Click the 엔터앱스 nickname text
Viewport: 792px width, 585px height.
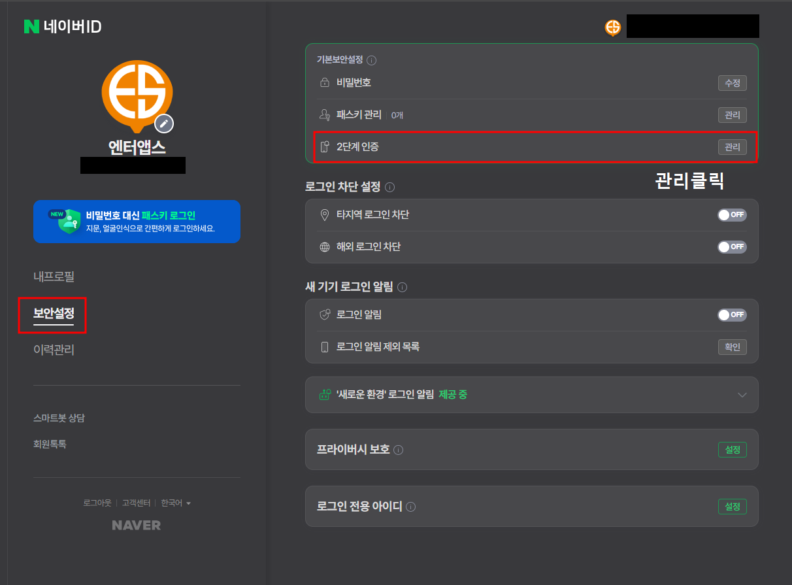(137, 147)
